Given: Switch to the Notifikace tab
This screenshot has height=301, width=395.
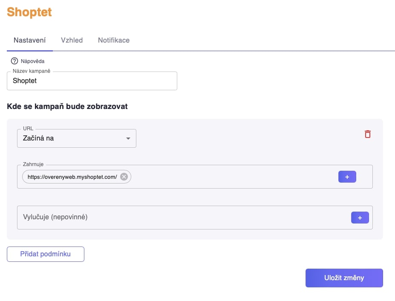Looking at the screenshot, I should (x=114, y=40).
